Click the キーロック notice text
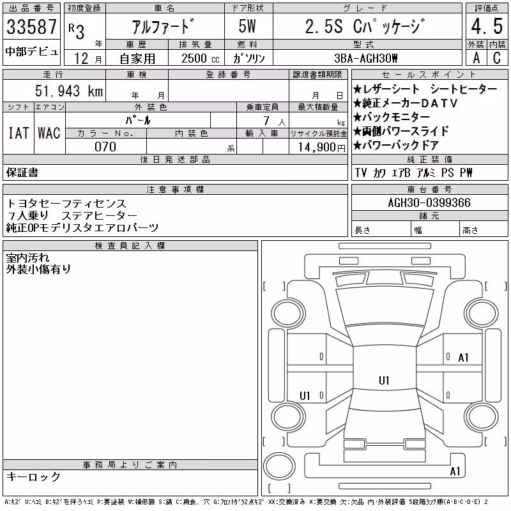Screen dimensions: 511x511 tap(33, 477)
